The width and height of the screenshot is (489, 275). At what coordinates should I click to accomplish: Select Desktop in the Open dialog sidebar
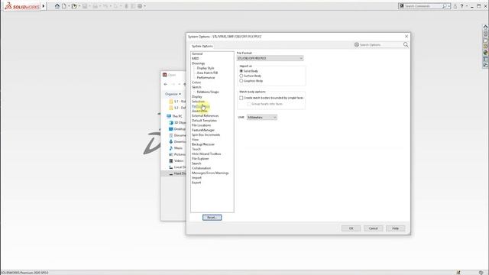click(x=180, y=129)
